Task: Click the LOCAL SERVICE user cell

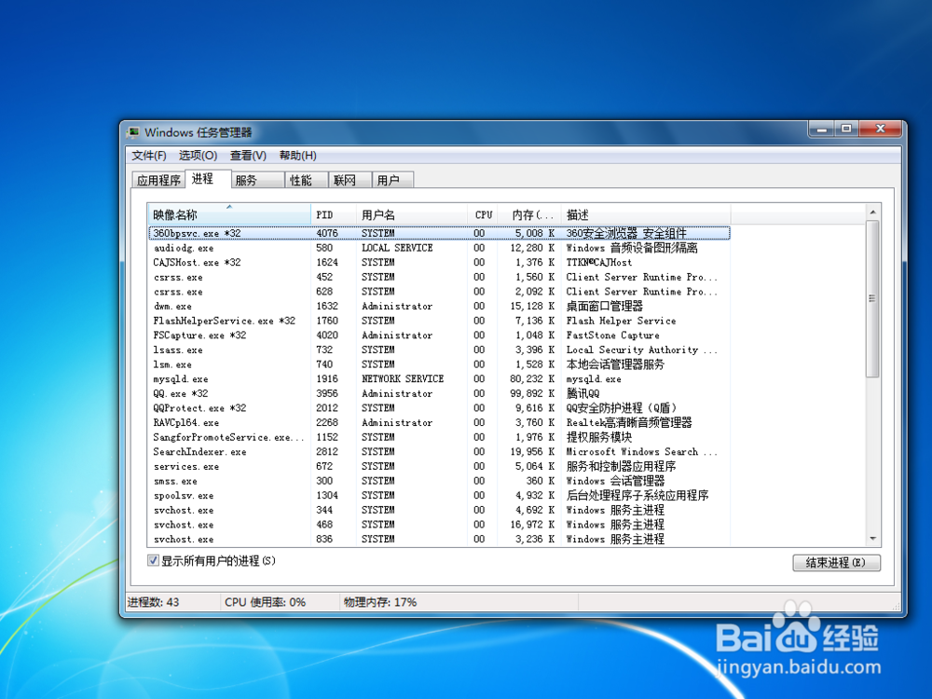Action: (x=397, y=248)
